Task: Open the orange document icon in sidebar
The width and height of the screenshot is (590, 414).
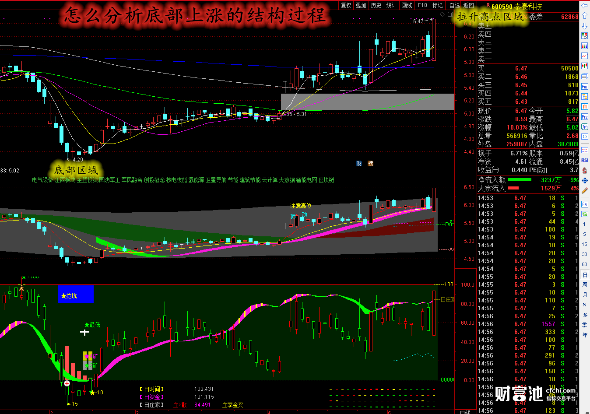Action: [x=584, y=106]
